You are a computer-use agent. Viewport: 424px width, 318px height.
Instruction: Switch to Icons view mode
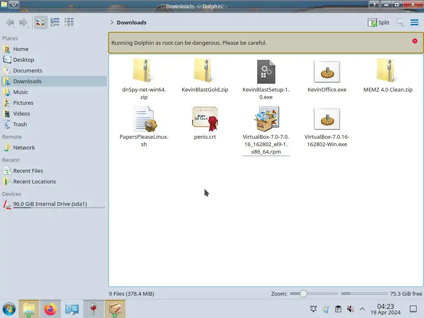click(x=41, y=22)
